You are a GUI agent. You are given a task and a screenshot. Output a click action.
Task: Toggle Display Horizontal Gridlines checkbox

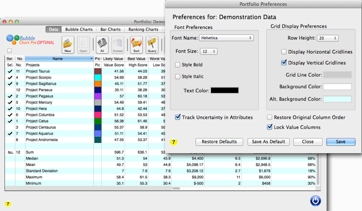pyautogui.click(x=284, y=52)
